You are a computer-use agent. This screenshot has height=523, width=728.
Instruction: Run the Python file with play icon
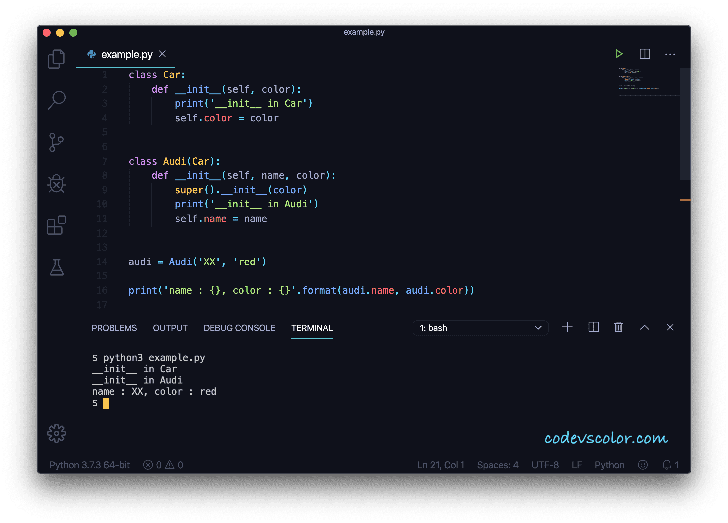[619, 54]
